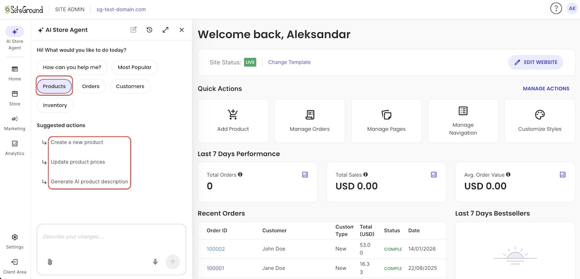The width and height of the screenshot is (580, 279).
Task: Send the message with arrow button
Action: (x=173, y=262)
